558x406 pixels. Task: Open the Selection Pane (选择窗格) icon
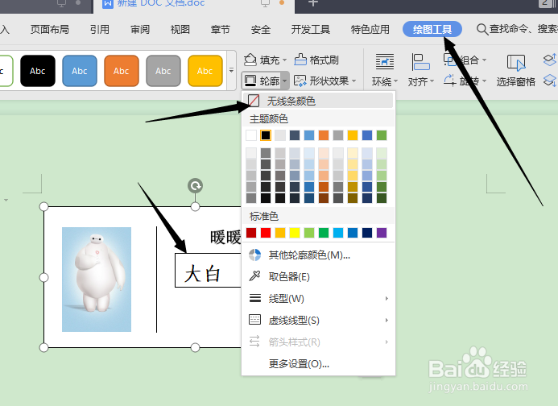click(x=515, y=62)
